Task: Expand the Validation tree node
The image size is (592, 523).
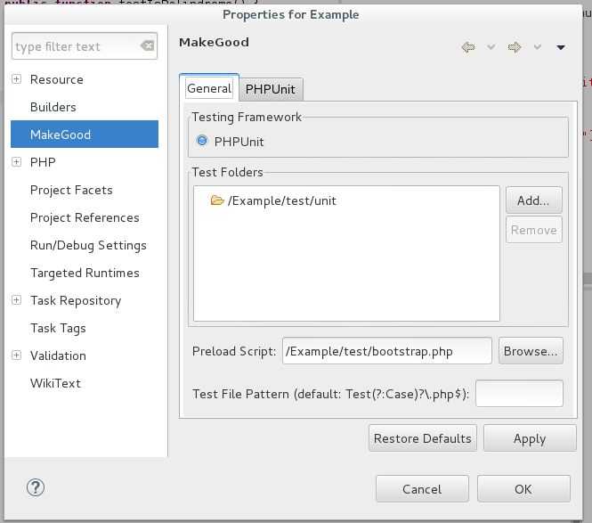Action: tap(16, 355)
